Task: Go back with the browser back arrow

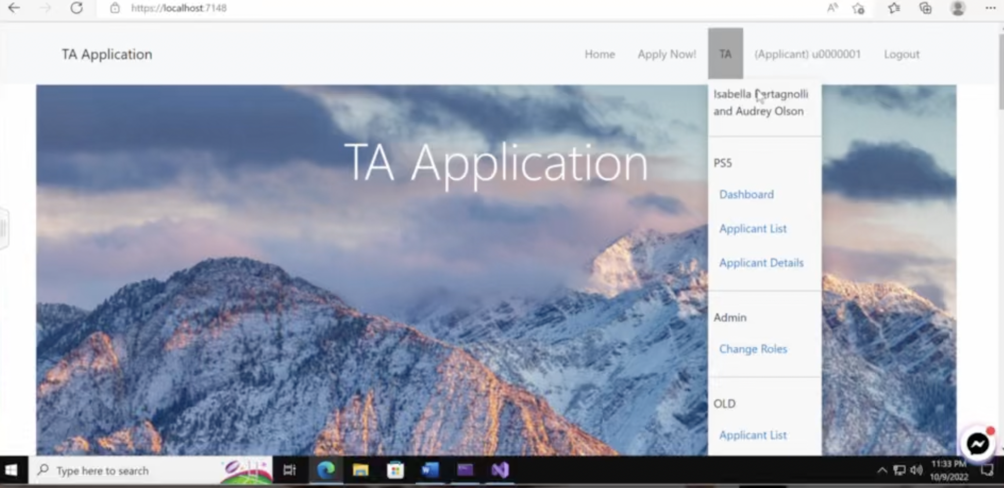Action: pos(14,8)
